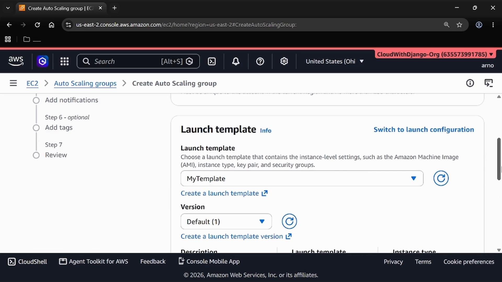The image size is (502, 282).
Task: Open the browser home page icon
Action: click(52, 25)
